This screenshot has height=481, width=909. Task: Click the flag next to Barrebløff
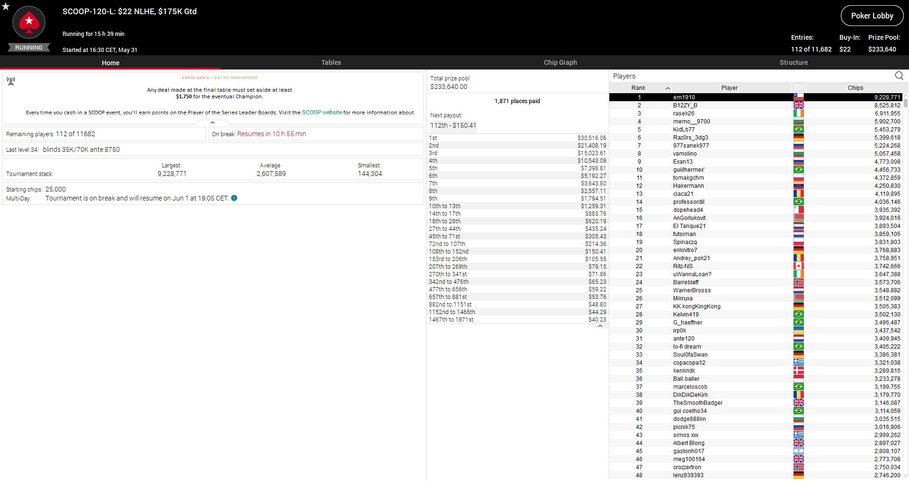coord(799,282)
